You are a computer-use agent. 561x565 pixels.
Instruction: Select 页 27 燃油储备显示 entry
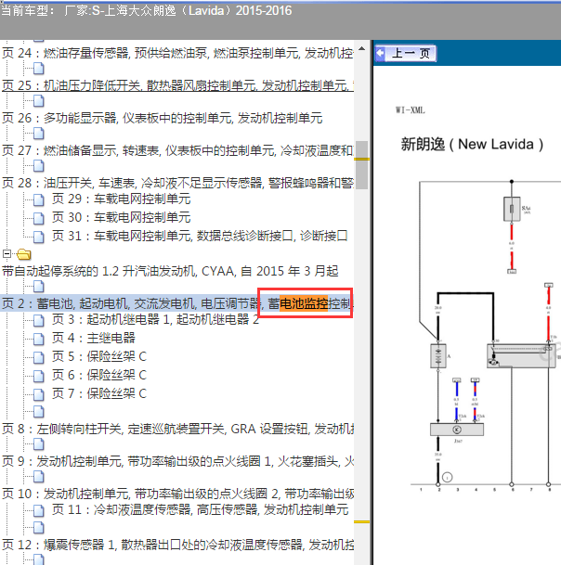click(x=177, y=150)
